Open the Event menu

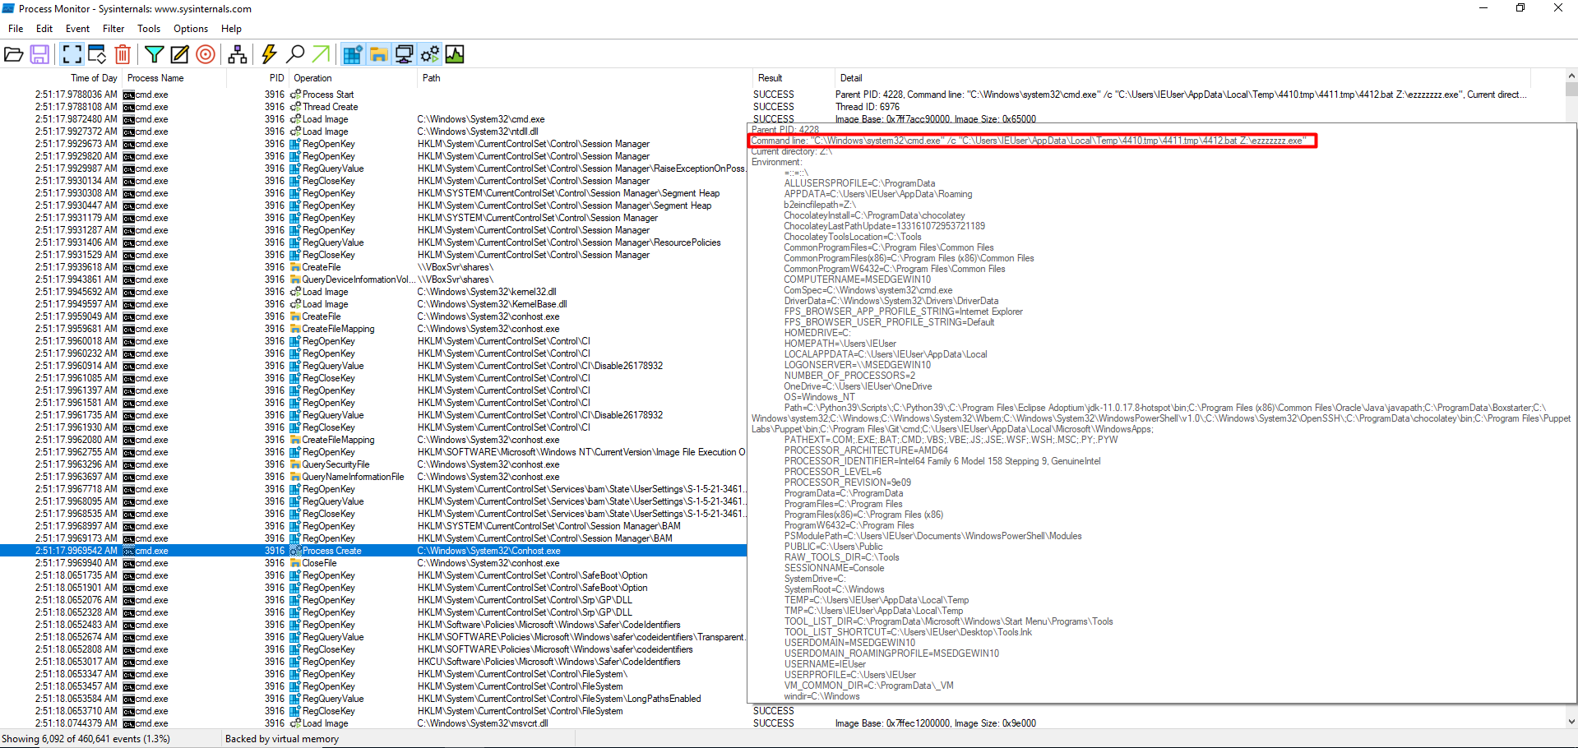point(77,29)
